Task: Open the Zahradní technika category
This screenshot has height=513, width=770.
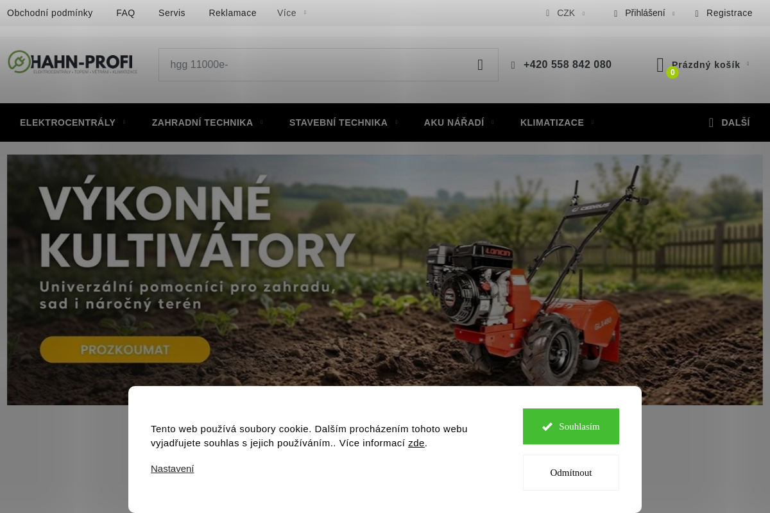Action: (x=207, y=122)
